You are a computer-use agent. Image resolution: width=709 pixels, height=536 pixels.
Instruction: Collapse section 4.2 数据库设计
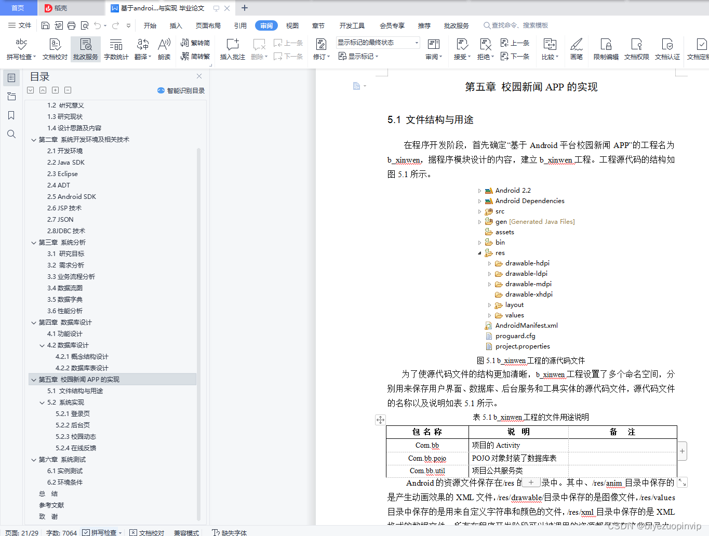pos(42,345)
